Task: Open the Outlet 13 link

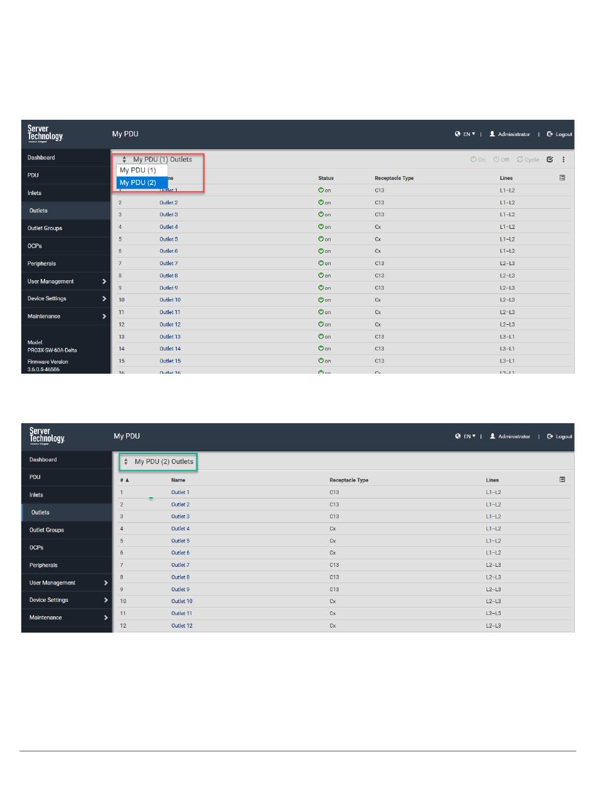Action: point(169,337)
